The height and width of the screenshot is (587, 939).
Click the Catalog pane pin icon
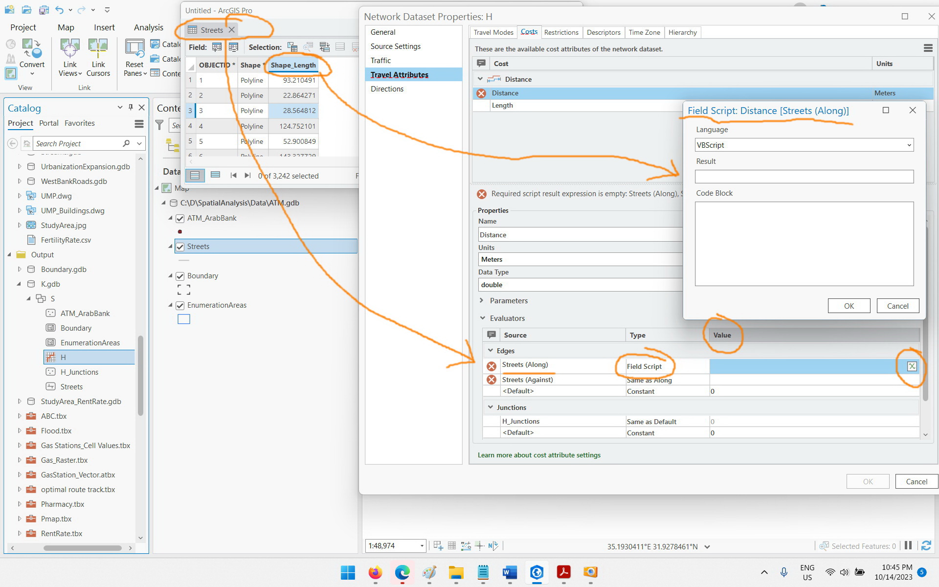point(131,107)
